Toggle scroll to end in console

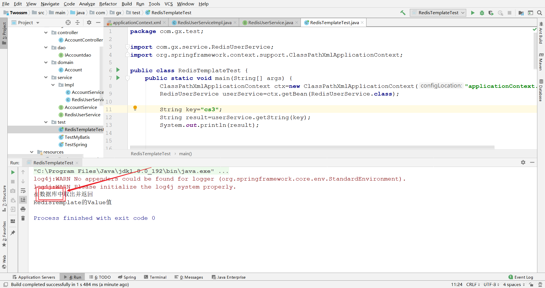pyautogui.click(x=23, y=200)
